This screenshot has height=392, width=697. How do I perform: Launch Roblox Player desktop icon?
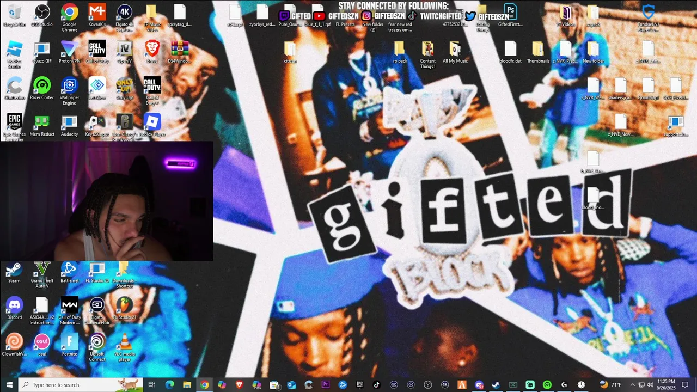click(152, 125)
